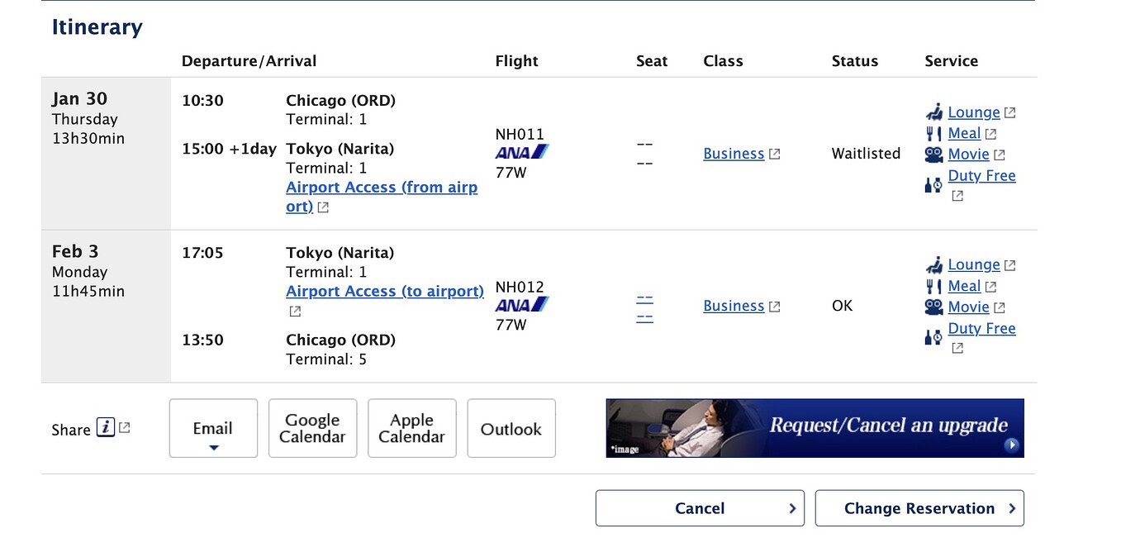Click the Share information icon

pyautogui.click(x=105, y=428)
